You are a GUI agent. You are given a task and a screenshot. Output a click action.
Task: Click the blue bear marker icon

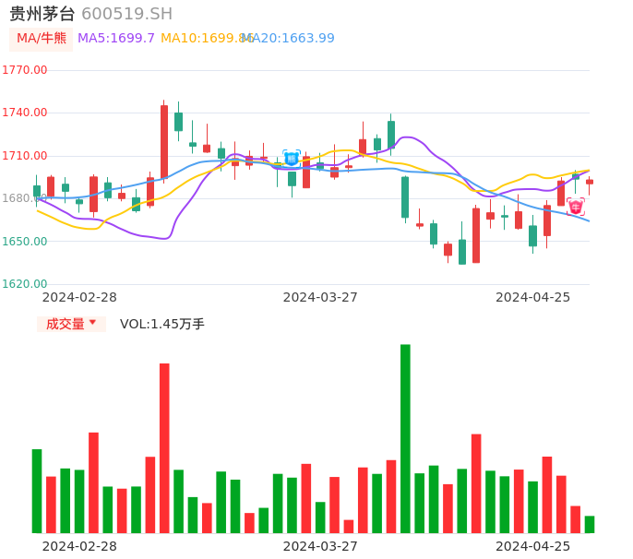292,159
